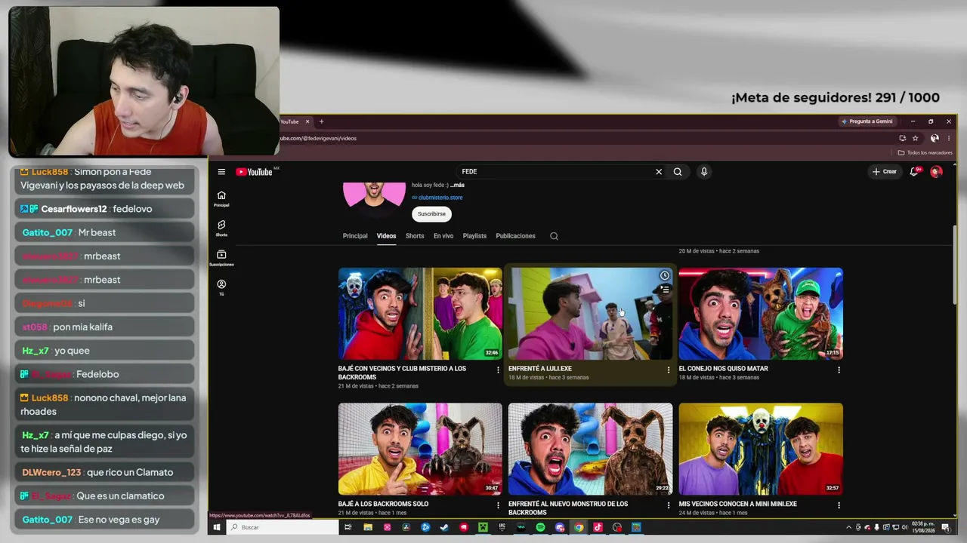Open Steam from the taskbar
Image resolution: width=967 pixels, height=543 pixels.
coord(444,527)
